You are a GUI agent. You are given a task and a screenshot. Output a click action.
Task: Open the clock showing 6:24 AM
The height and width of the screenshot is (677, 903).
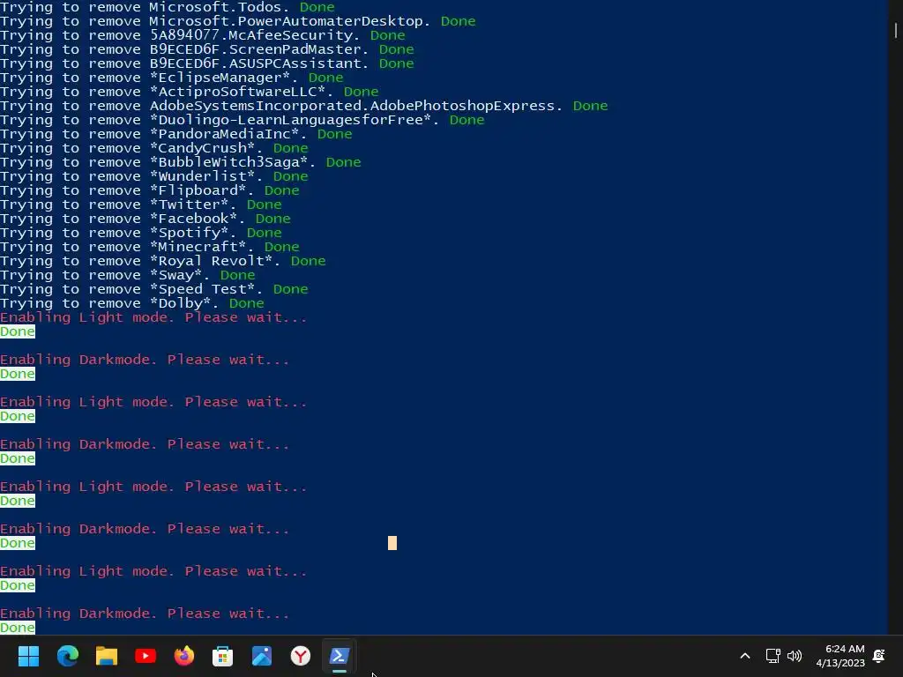(840, 656)
